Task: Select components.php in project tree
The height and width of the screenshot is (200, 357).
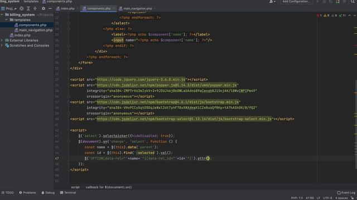Action: pos(27,25)
